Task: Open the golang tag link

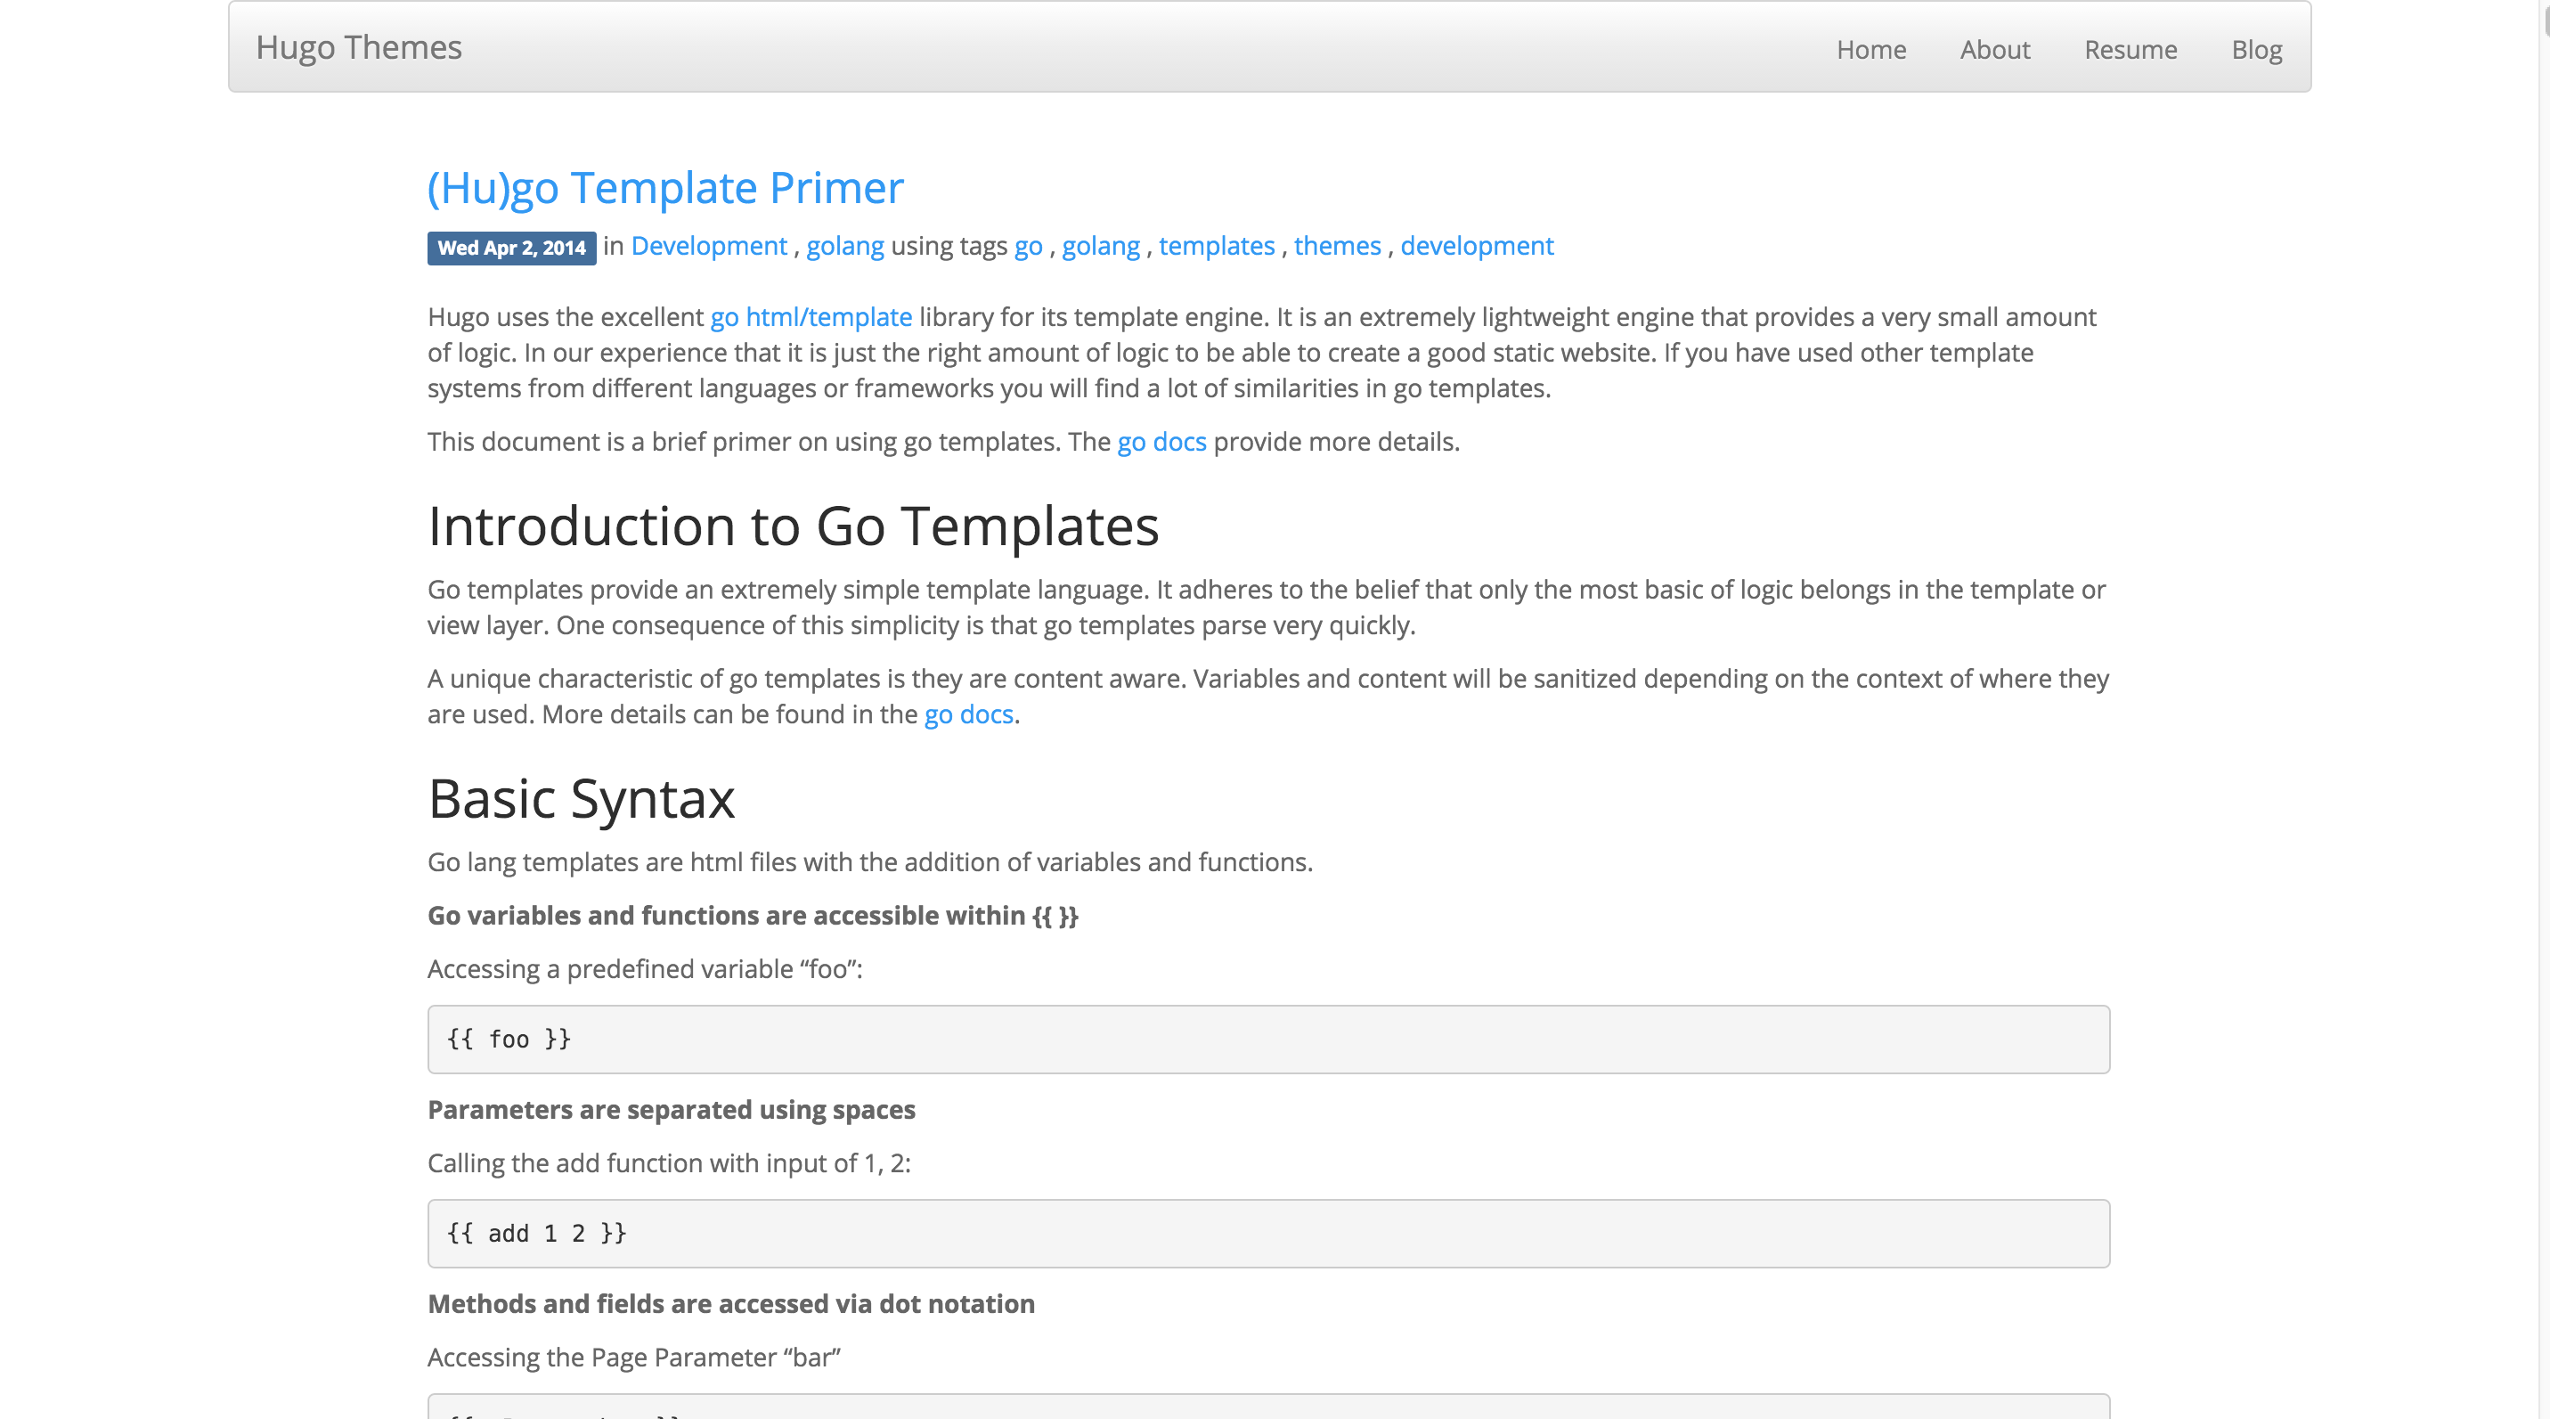Action: click(x=1101, y=246)
